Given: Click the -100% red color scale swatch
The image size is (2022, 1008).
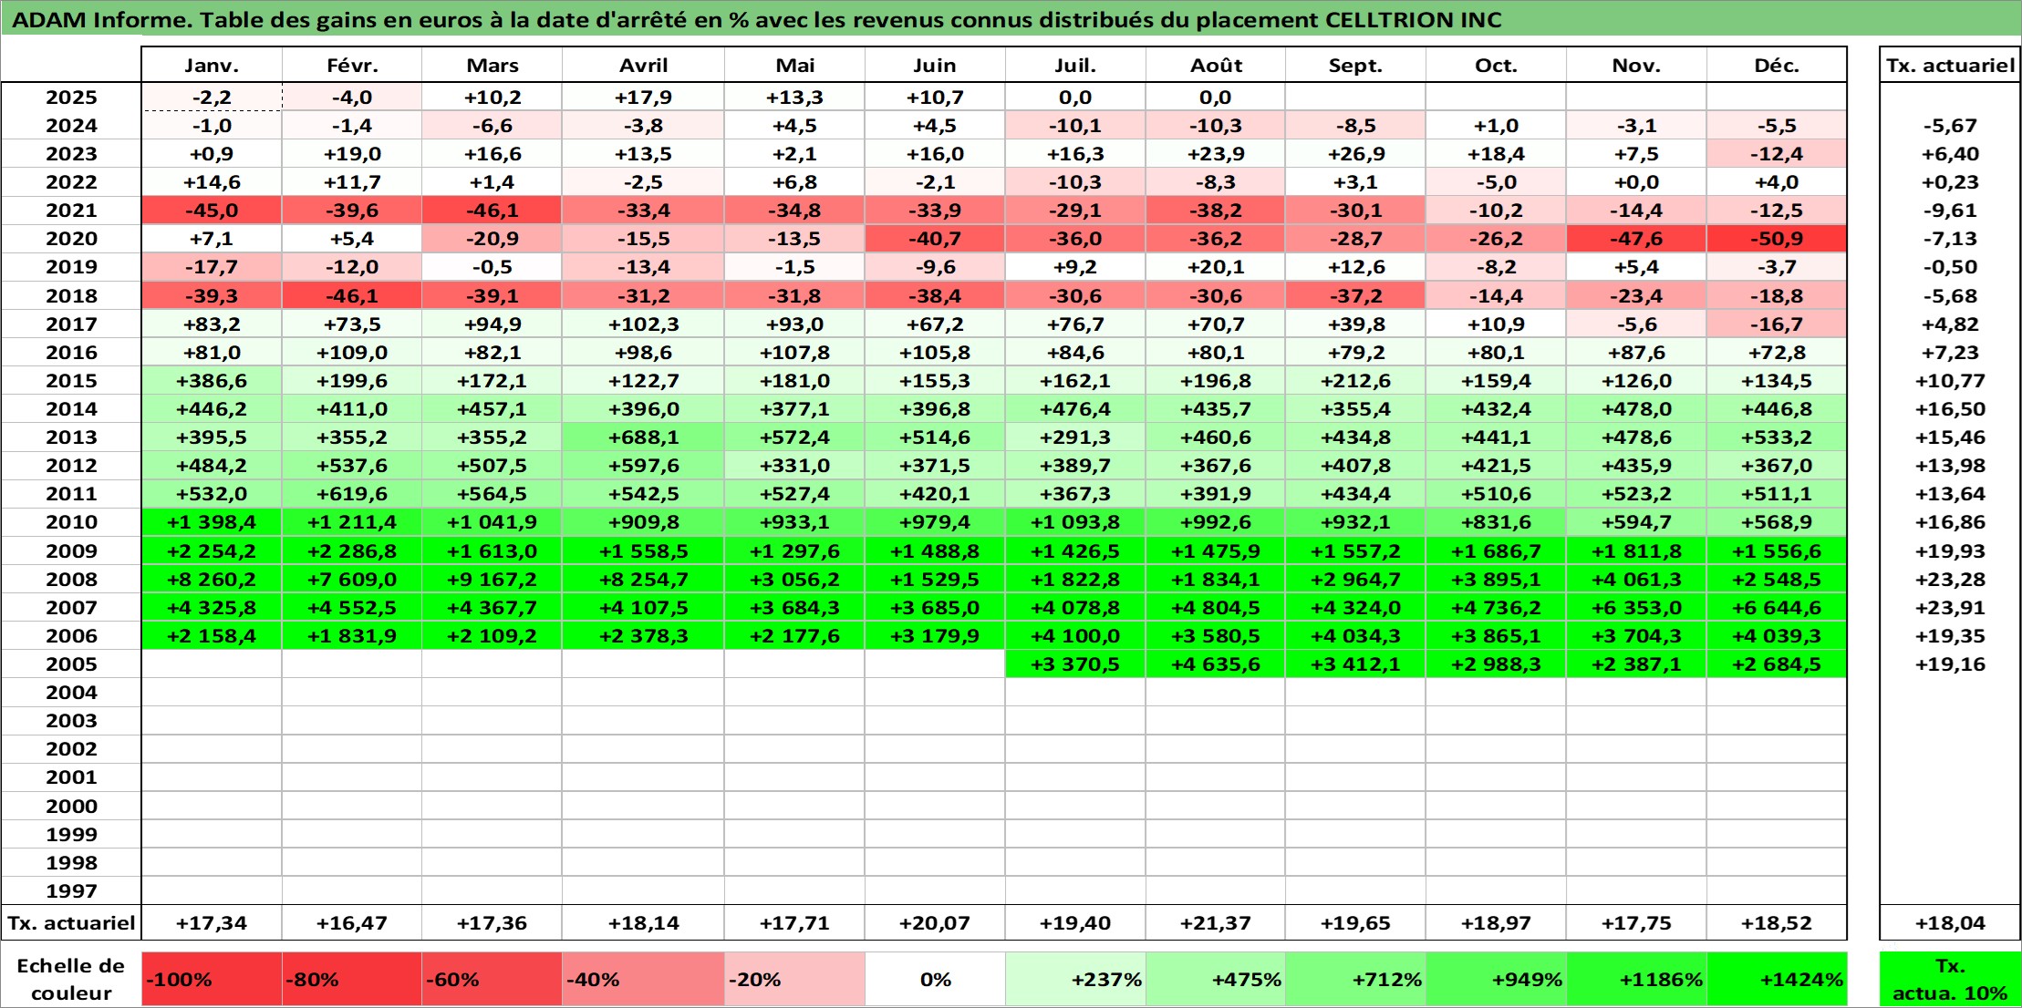Looking at the screenshot, I should click(212, 979).
